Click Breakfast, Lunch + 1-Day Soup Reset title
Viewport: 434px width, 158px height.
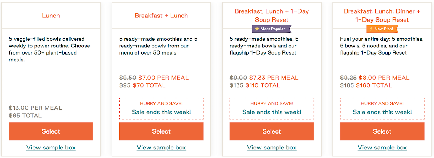click(x=272, y=16)
